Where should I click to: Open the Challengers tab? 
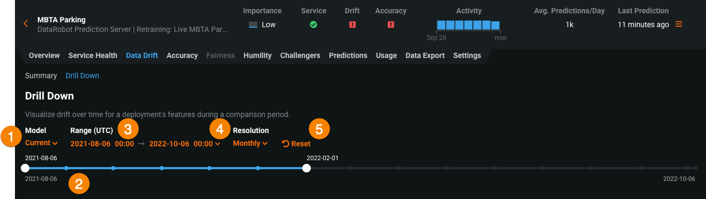pyautogui.click(x=300, y=55)
